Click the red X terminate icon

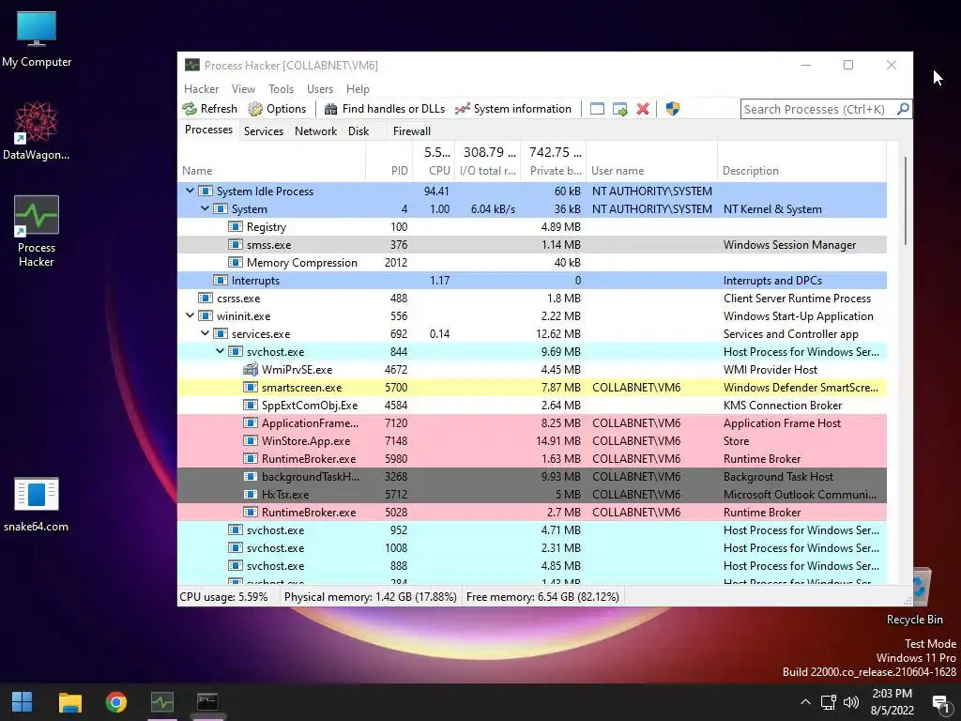(x=642, y=109)
